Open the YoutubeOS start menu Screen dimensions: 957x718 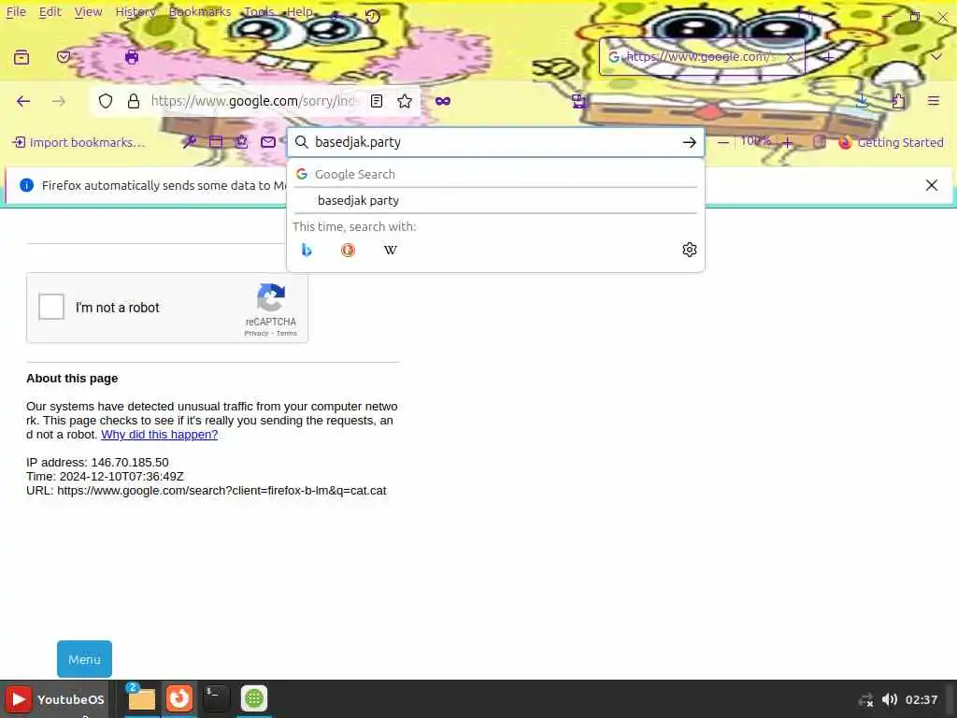coord(56,699)
